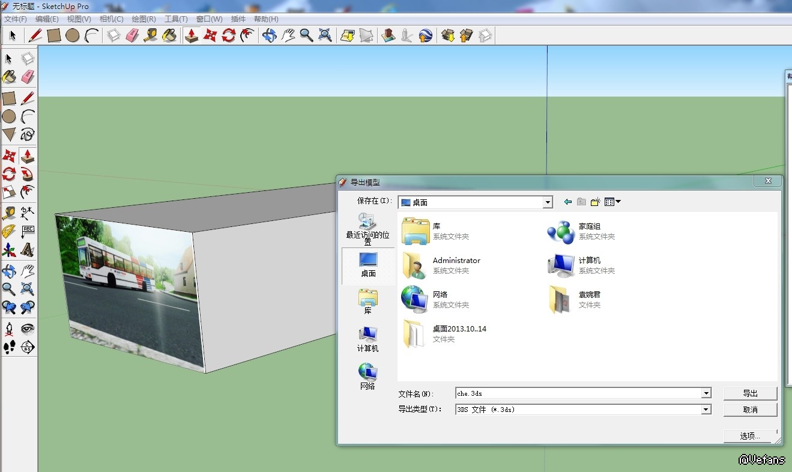Select the Freehand drawing tool
Screen dimensions: 792x472
(28, 135)
